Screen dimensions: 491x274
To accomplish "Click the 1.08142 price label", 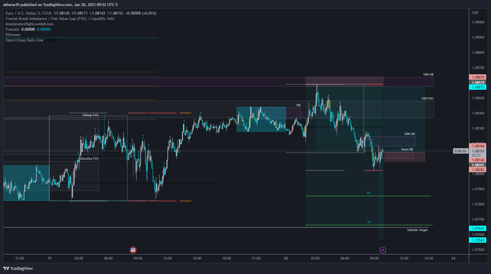I will (478, 160).
